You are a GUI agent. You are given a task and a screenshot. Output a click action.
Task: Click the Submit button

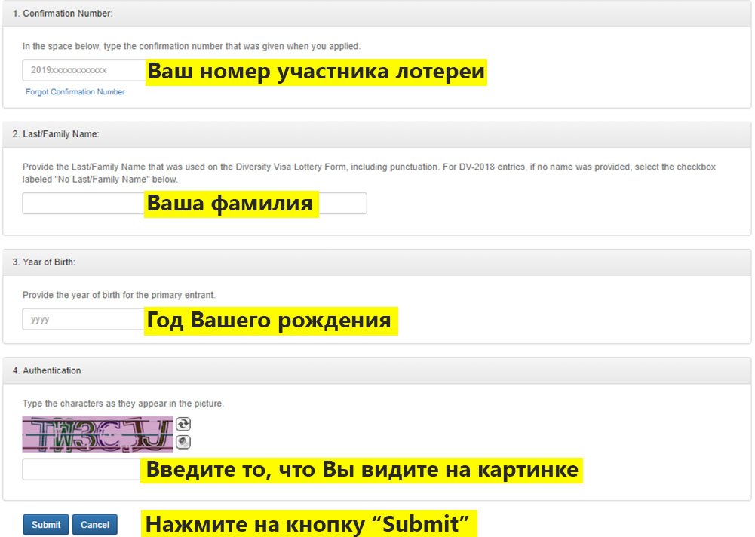pos(46,524)
